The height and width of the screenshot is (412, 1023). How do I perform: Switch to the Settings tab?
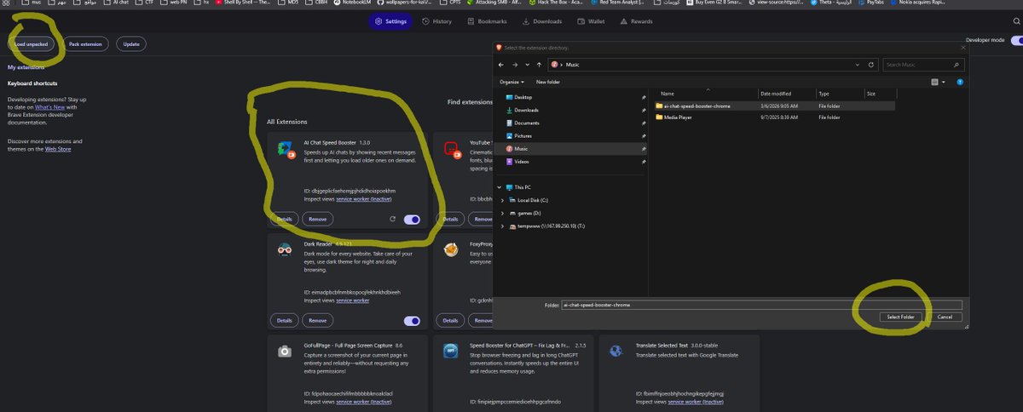point(390,21)
